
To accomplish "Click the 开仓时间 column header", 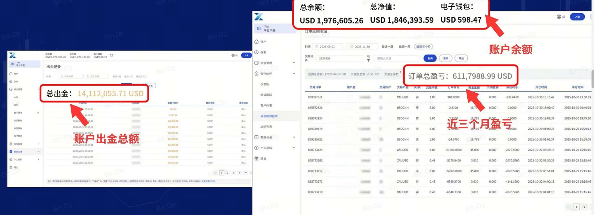I will (541, 87).
